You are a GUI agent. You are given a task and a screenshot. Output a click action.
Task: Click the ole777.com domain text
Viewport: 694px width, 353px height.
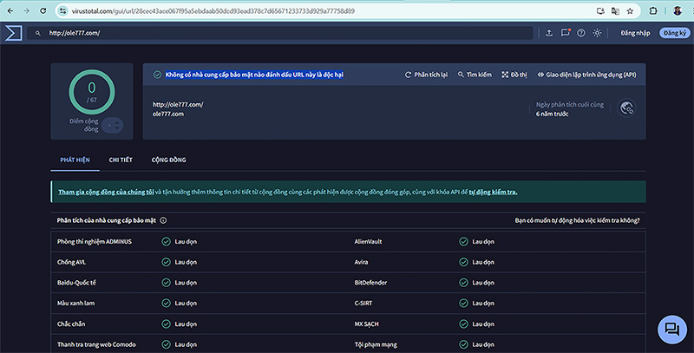pos(167,114)
